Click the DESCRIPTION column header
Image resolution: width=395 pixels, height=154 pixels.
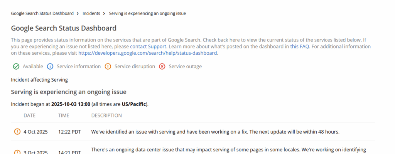(106, 115)
